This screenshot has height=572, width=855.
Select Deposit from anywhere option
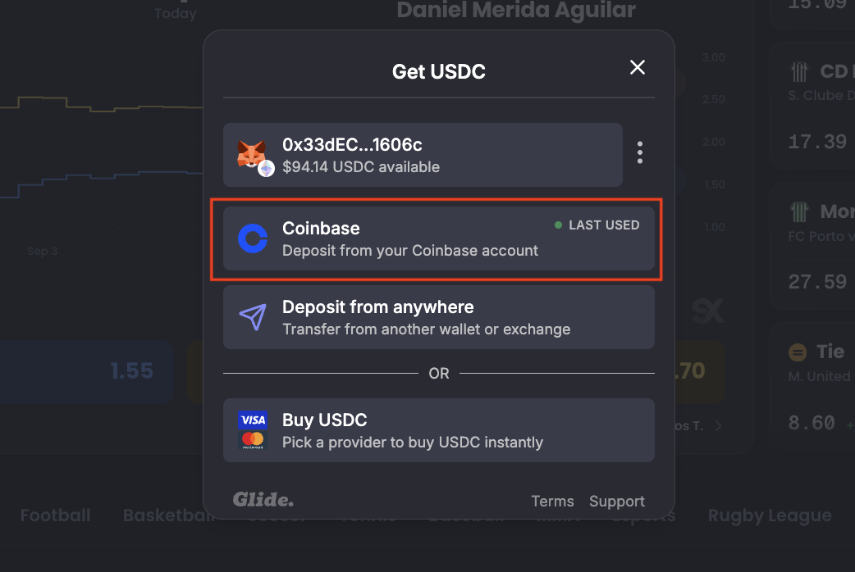[x=438, y=317]
